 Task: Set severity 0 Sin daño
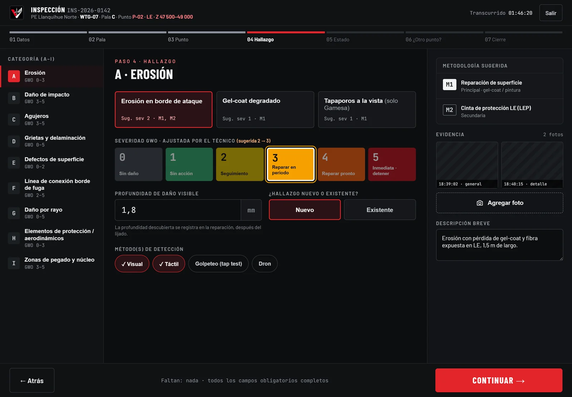138,164
